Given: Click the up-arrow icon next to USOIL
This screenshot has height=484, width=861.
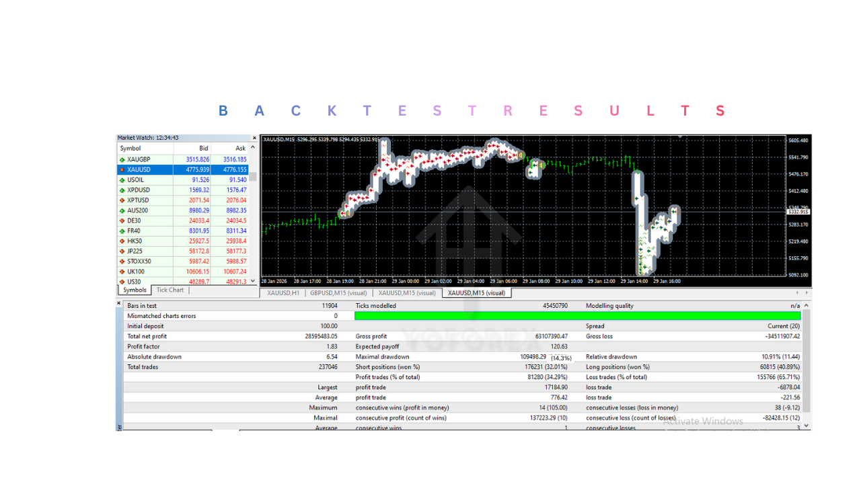Looking at the screenshot, I should (122, 180).
